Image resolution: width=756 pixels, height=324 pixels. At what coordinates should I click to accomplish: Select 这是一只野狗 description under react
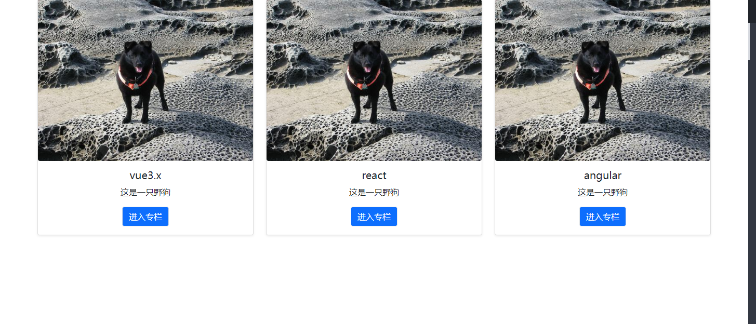[x=374, y=193]
